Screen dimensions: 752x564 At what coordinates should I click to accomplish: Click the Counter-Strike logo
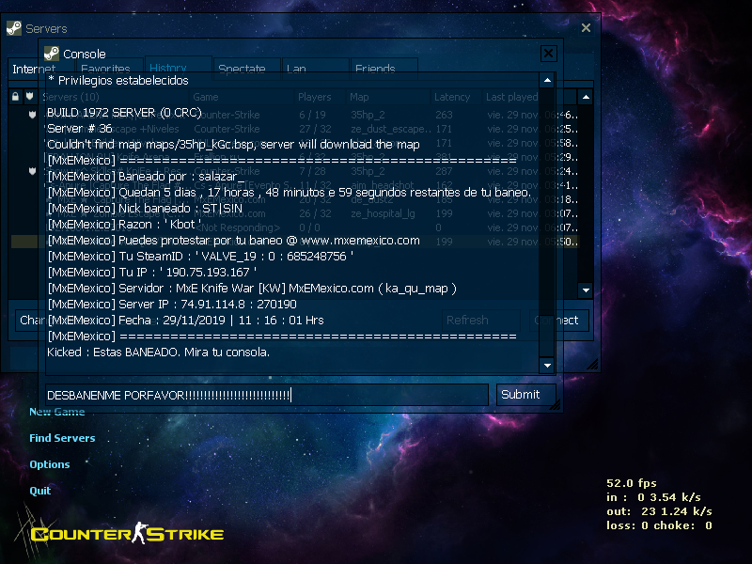[x=127, y=533]
